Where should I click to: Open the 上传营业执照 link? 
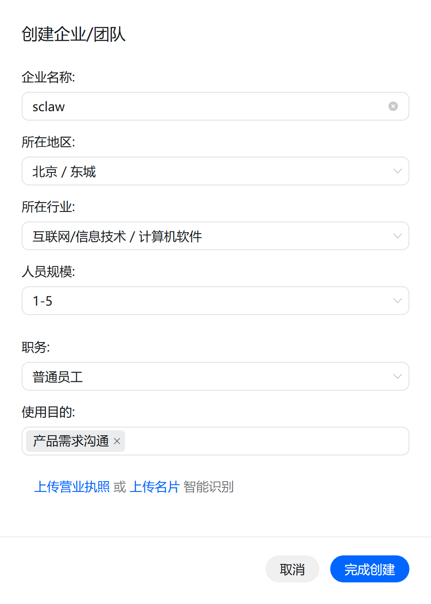pyautogui.click(x=72, y=487)
